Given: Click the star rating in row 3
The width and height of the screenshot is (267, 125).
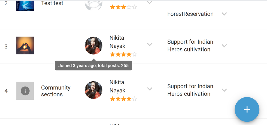Looking at the screenshot, I should pyautogui.click(x=123, y=55).
